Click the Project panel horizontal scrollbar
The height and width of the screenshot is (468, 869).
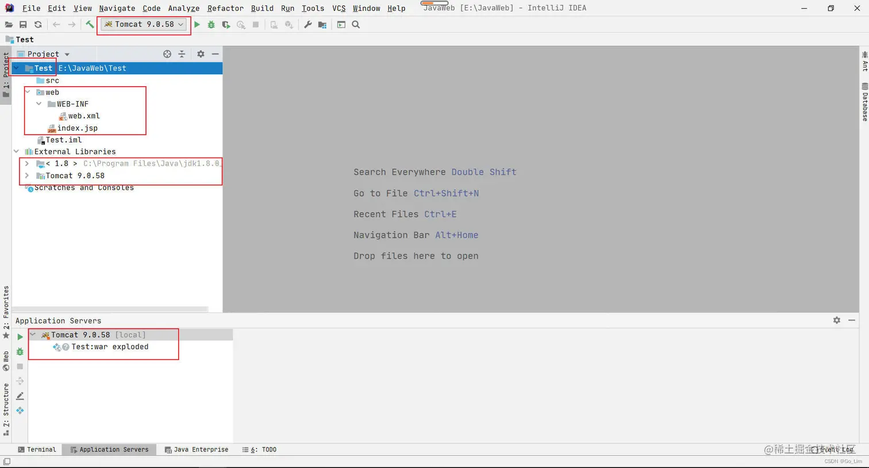(110, 309)
